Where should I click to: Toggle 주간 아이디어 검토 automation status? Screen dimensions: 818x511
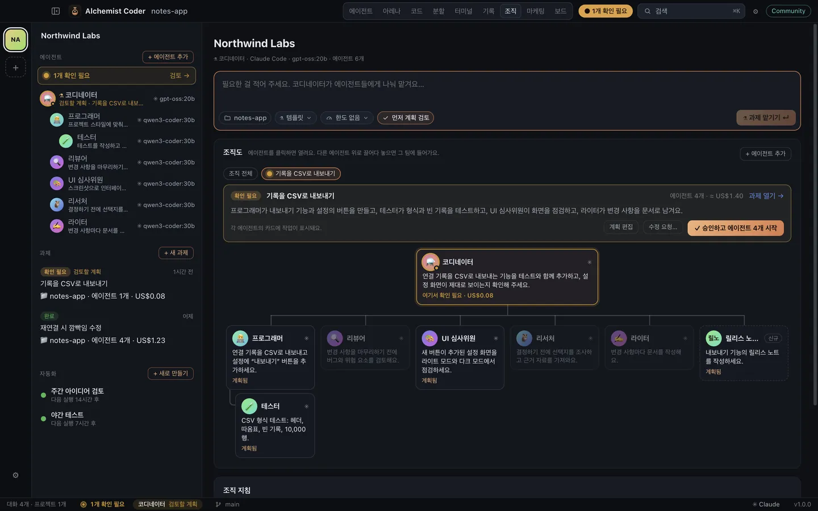(x=43, y=395)
